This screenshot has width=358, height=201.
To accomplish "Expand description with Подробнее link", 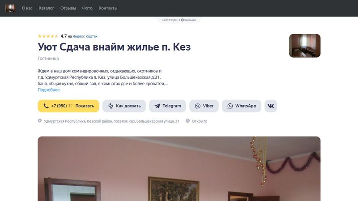I will [49, 90].
